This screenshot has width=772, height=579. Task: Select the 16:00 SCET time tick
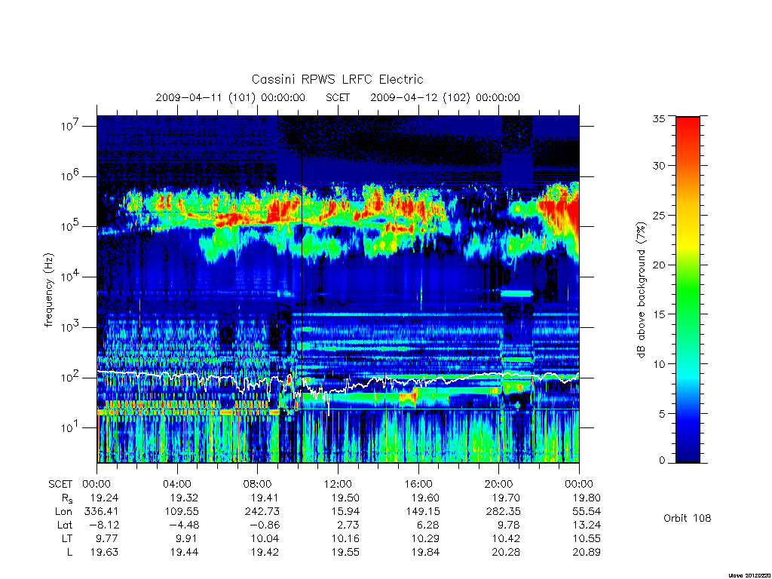pos(418,484)
